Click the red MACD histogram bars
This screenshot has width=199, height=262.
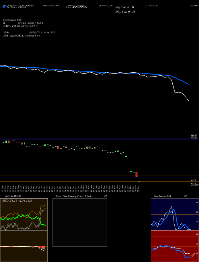coord(42,247)
